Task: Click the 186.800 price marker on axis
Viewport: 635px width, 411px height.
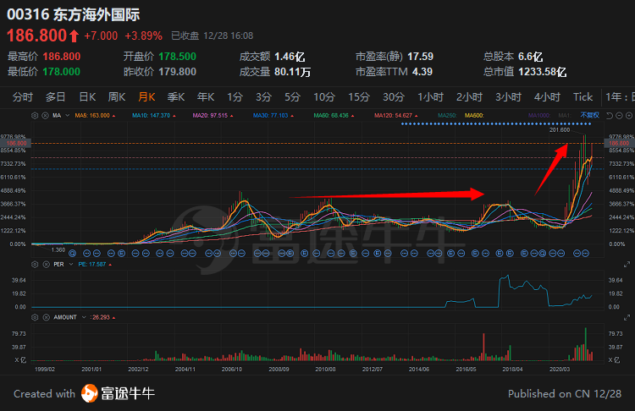Action: click(x=616, y=144)
